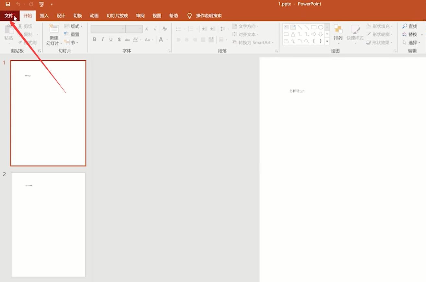
Task: Click the 新建幻灯片 (New Slide) icon
Action: [x=54, y=28]
